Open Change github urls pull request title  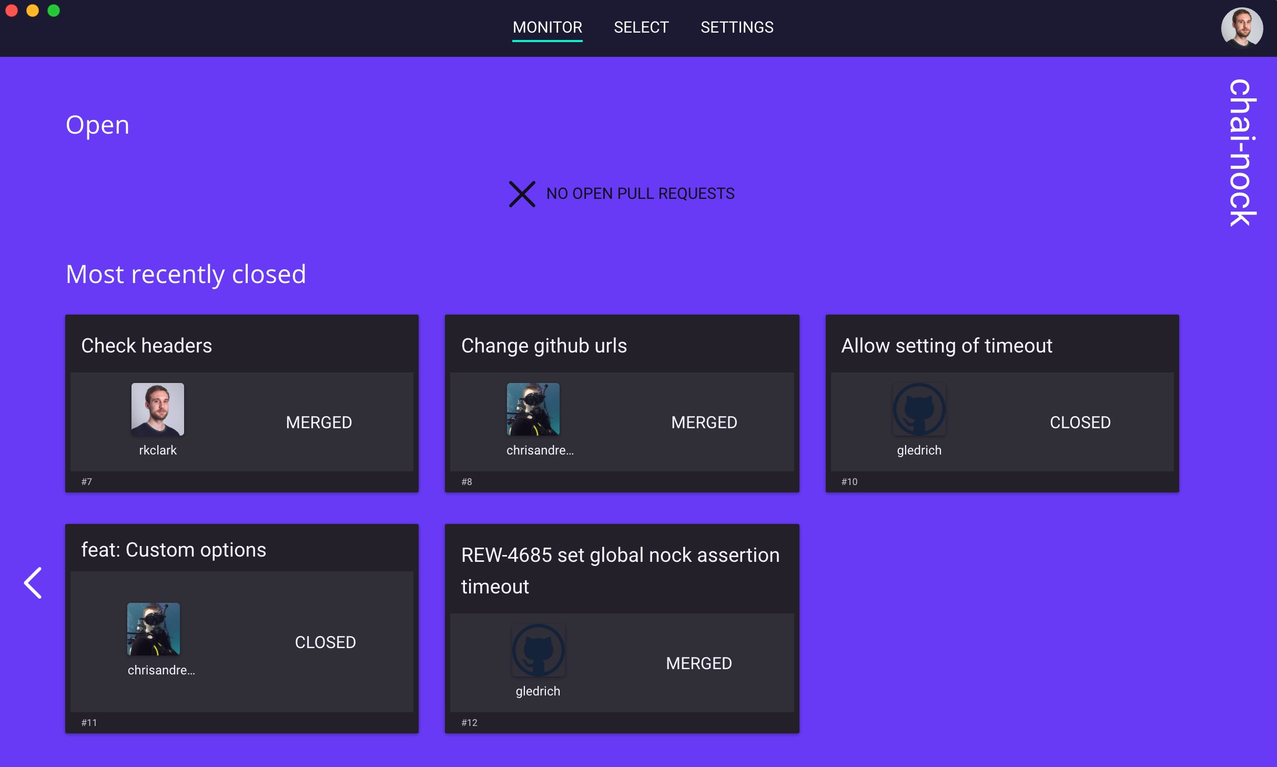544,346
